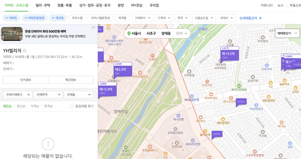301x159 pixels.
Task: Enable the 오피스텔 filter chip
Action: 77,18
